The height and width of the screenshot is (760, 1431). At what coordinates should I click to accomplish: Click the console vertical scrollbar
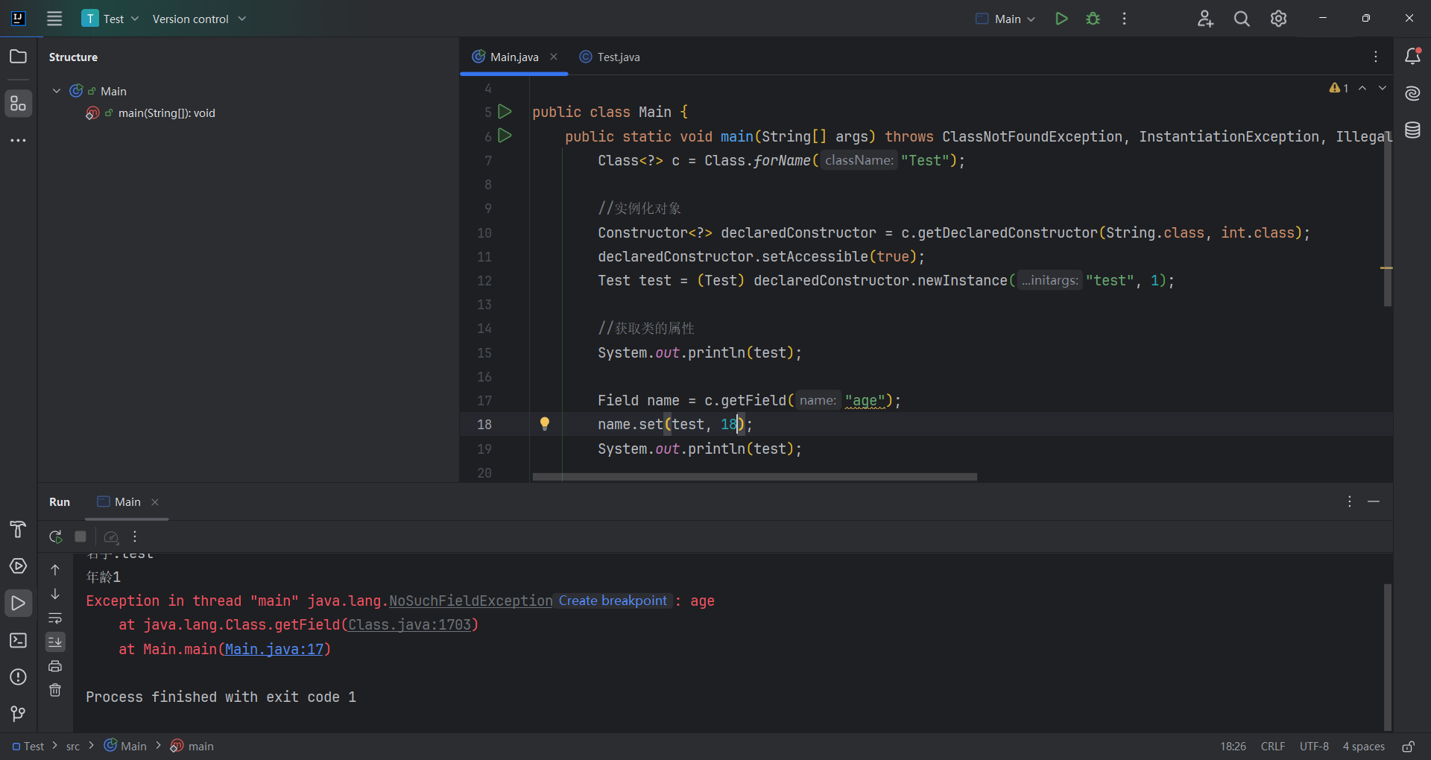click(x=1388, y=656)
